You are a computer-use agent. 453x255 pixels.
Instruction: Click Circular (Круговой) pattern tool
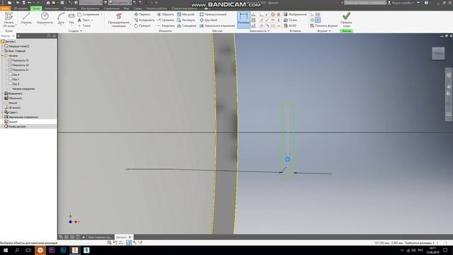pyautogui.click(x=208, y=20)
